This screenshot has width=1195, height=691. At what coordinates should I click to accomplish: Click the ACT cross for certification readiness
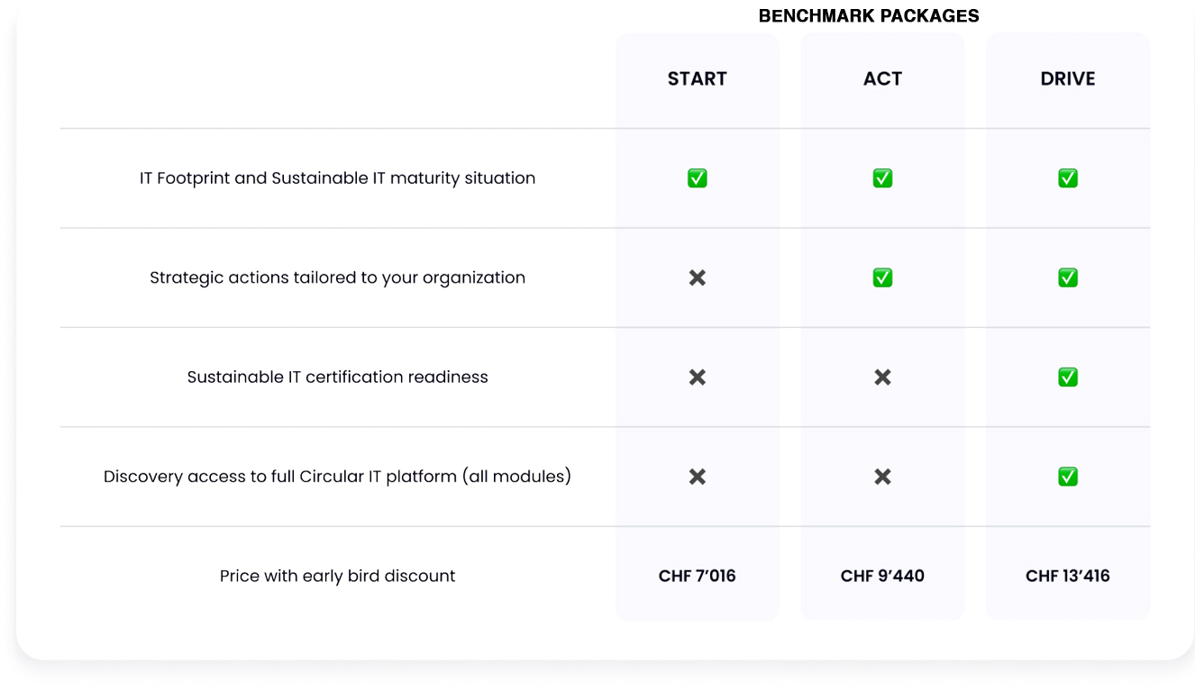point(882,377)
